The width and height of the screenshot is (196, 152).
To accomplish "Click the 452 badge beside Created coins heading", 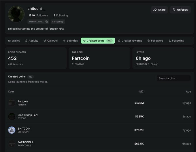I will (x=30, y=77).
